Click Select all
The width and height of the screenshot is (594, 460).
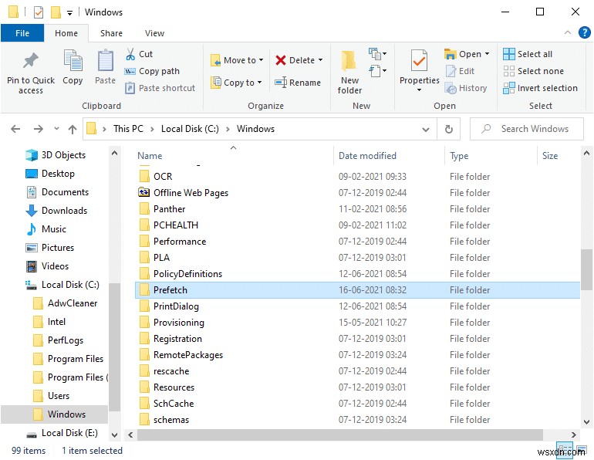(x=528, y=54)
